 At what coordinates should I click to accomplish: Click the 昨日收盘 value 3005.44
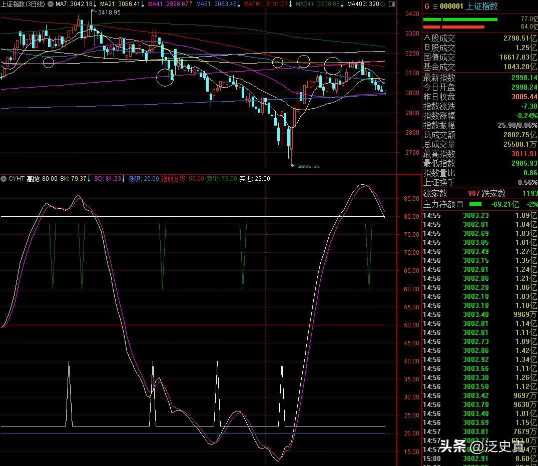click(524, 97)
